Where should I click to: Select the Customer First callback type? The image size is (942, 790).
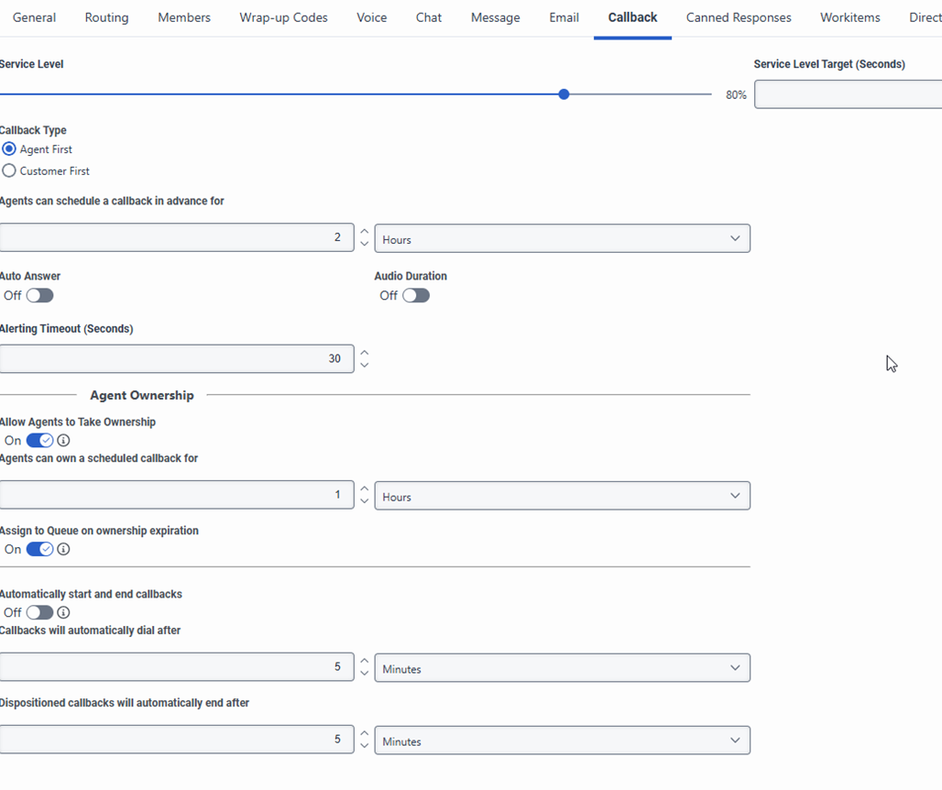pyautogui.click(x=9, y=170)
